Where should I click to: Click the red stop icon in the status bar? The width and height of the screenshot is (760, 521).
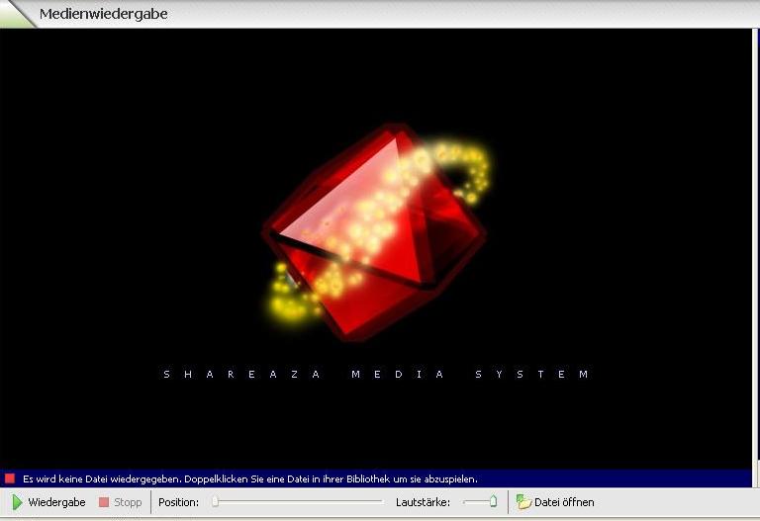10,478
